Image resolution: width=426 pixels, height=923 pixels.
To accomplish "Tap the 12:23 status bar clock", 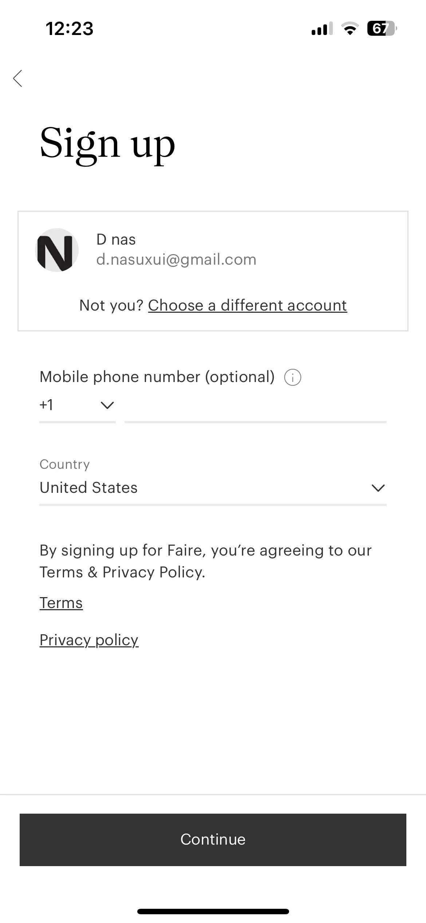I will coord(70,28).
